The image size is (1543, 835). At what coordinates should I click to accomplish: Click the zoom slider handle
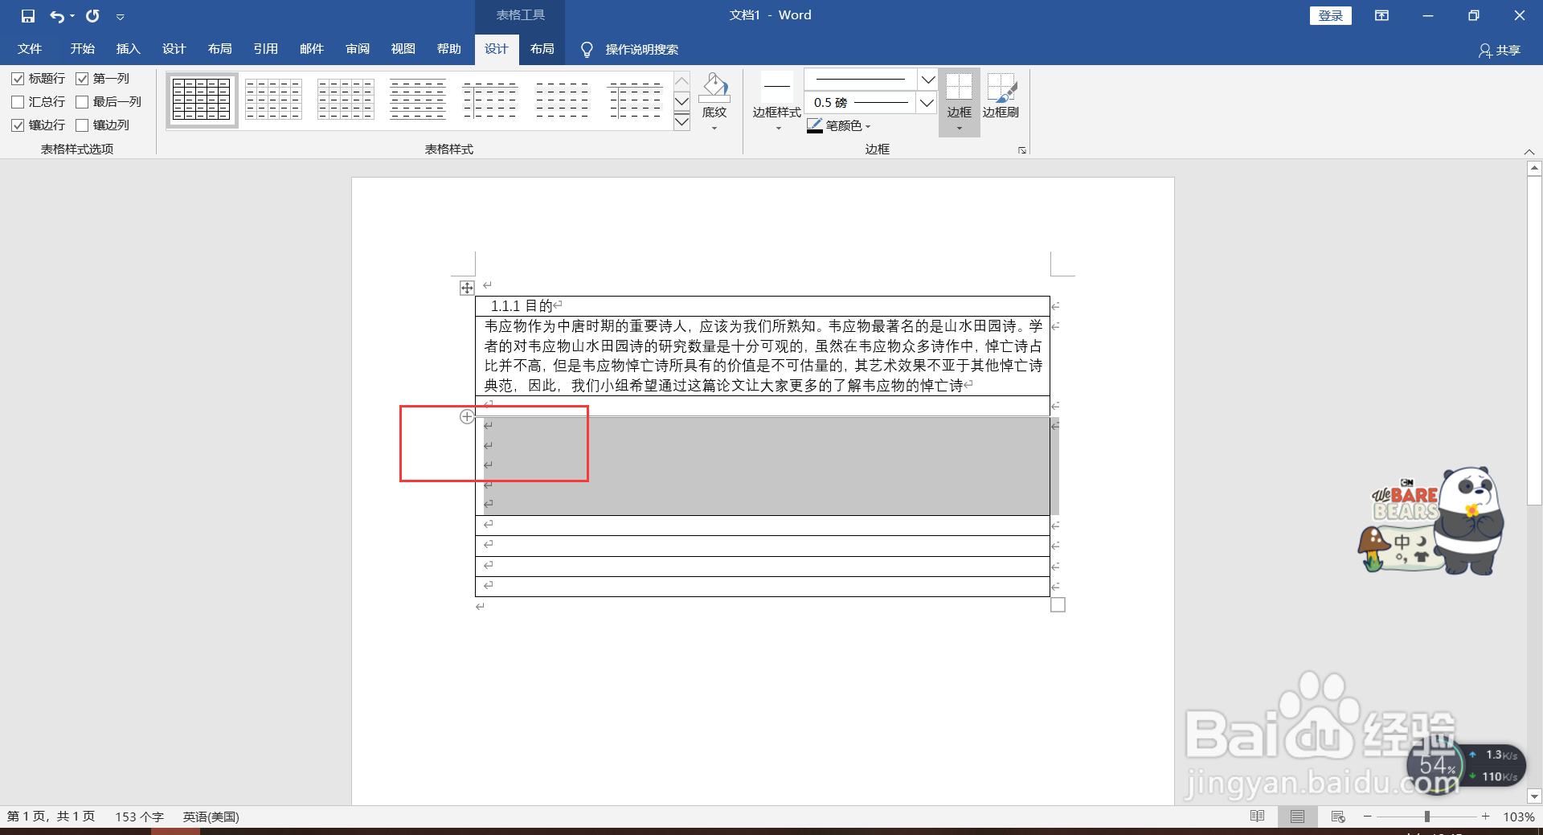pyautogui.click(x=1427, y=817)
